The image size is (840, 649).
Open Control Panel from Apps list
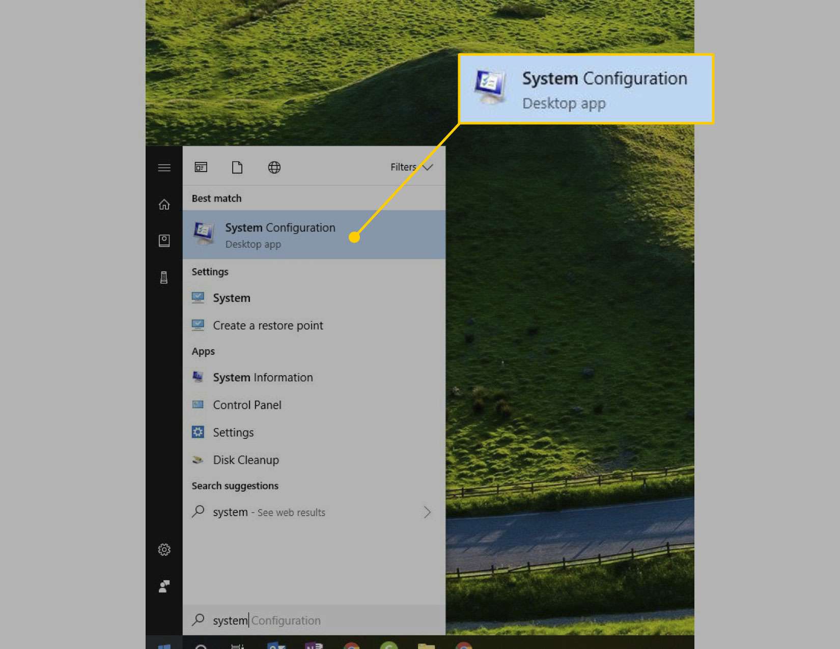(314, 405)
